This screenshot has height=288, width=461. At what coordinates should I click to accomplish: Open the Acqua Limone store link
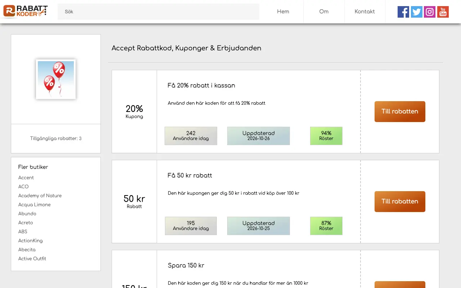(x=35, y=205)
